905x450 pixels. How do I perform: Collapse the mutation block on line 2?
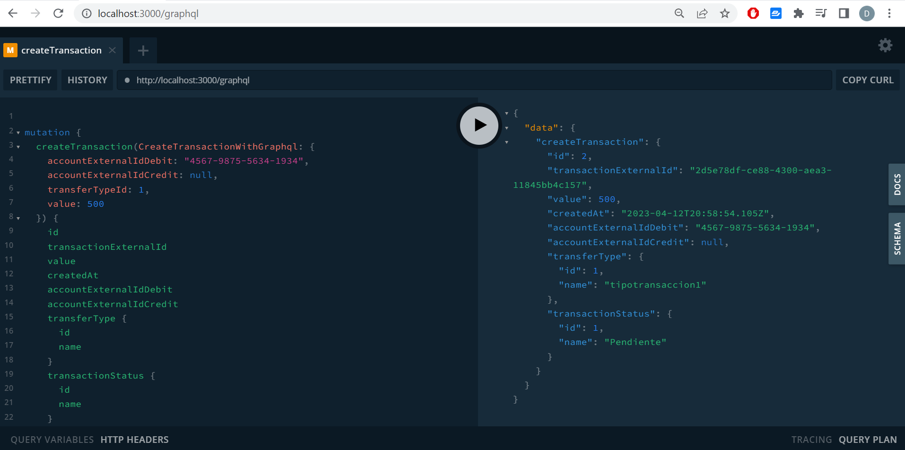(18, 133)
